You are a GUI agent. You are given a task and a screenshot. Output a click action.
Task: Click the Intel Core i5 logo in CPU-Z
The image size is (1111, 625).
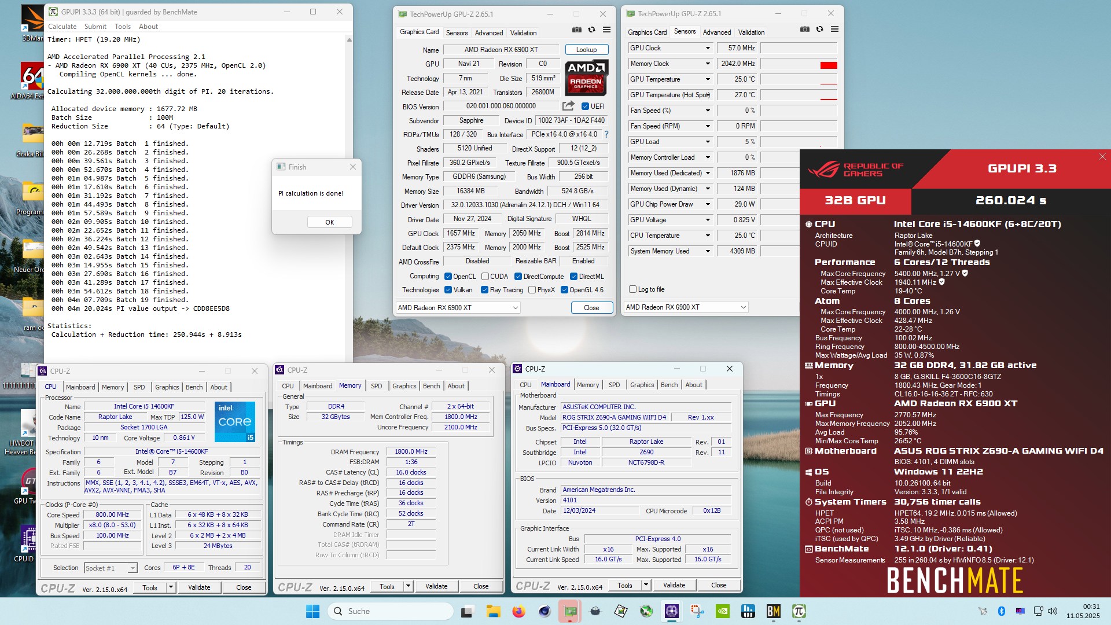coord(234,422)
